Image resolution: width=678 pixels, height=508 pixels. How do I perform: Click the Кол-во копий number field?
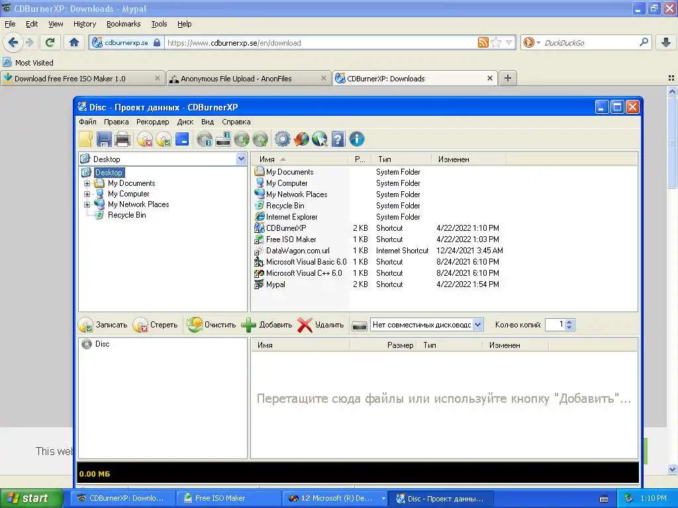556,324
